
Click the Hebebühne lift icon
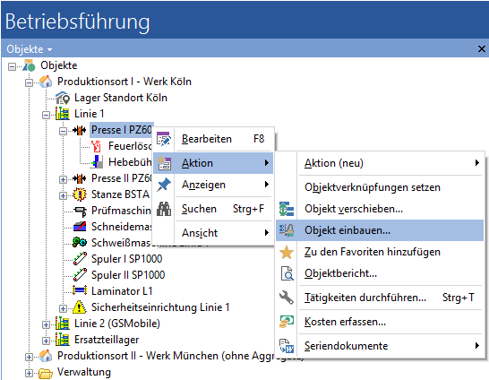click(x=97, y=162)
